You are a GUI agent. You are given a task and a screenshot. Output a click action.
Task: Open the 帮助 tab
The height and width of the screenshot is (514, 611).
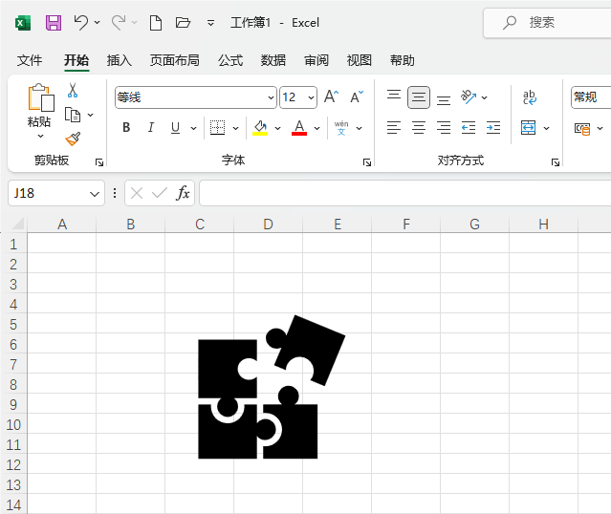pyautogui.click(x=403, y=60)
